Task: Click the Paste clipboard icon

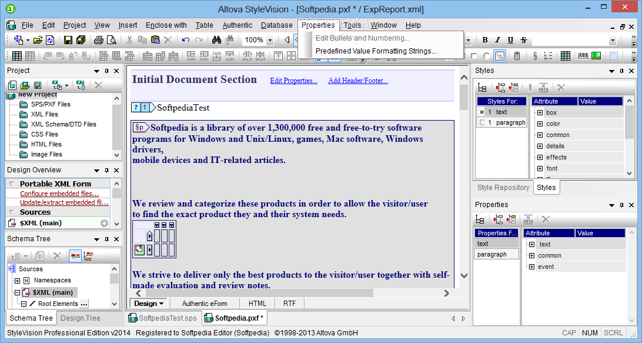Action: click(155, 40)
